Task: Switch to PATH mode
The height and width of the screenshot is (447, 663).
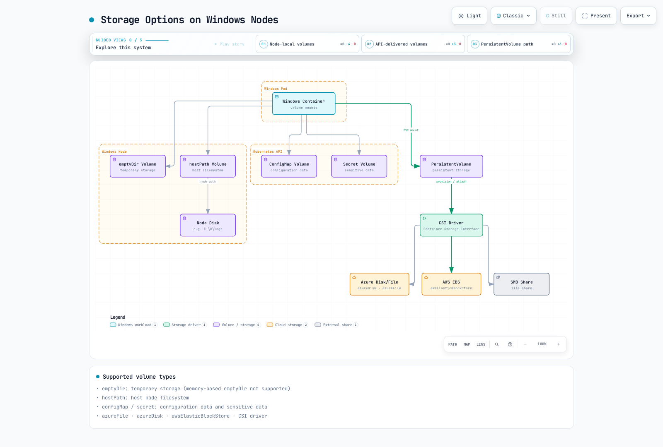Action: point(453,344)
